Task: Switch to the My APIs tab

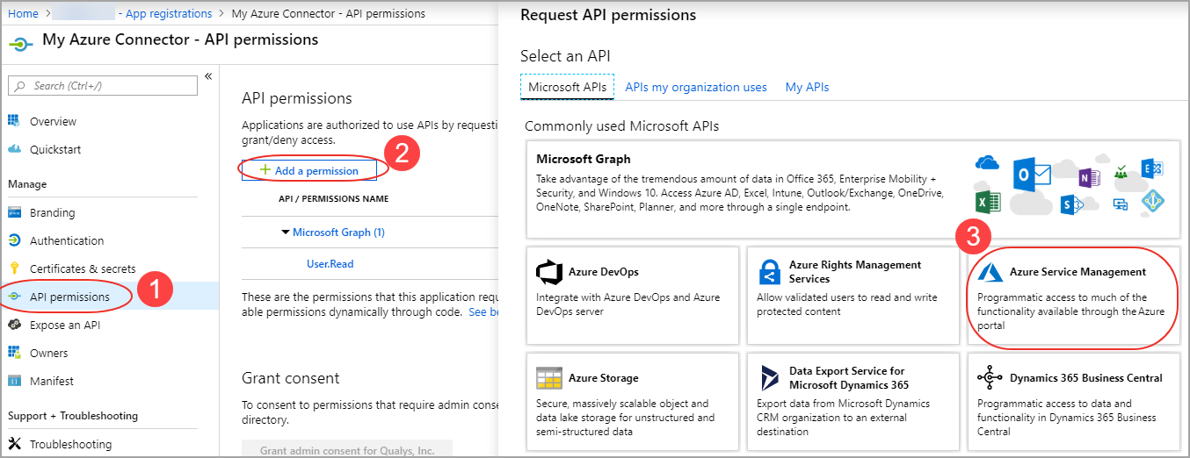Action: pyautogui.click(x=807, y=87)
